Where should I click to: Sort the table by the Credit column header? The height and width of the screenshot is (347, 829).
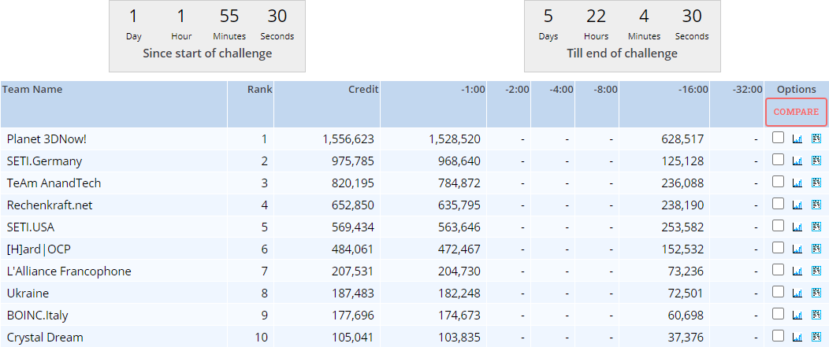point(363,90)
